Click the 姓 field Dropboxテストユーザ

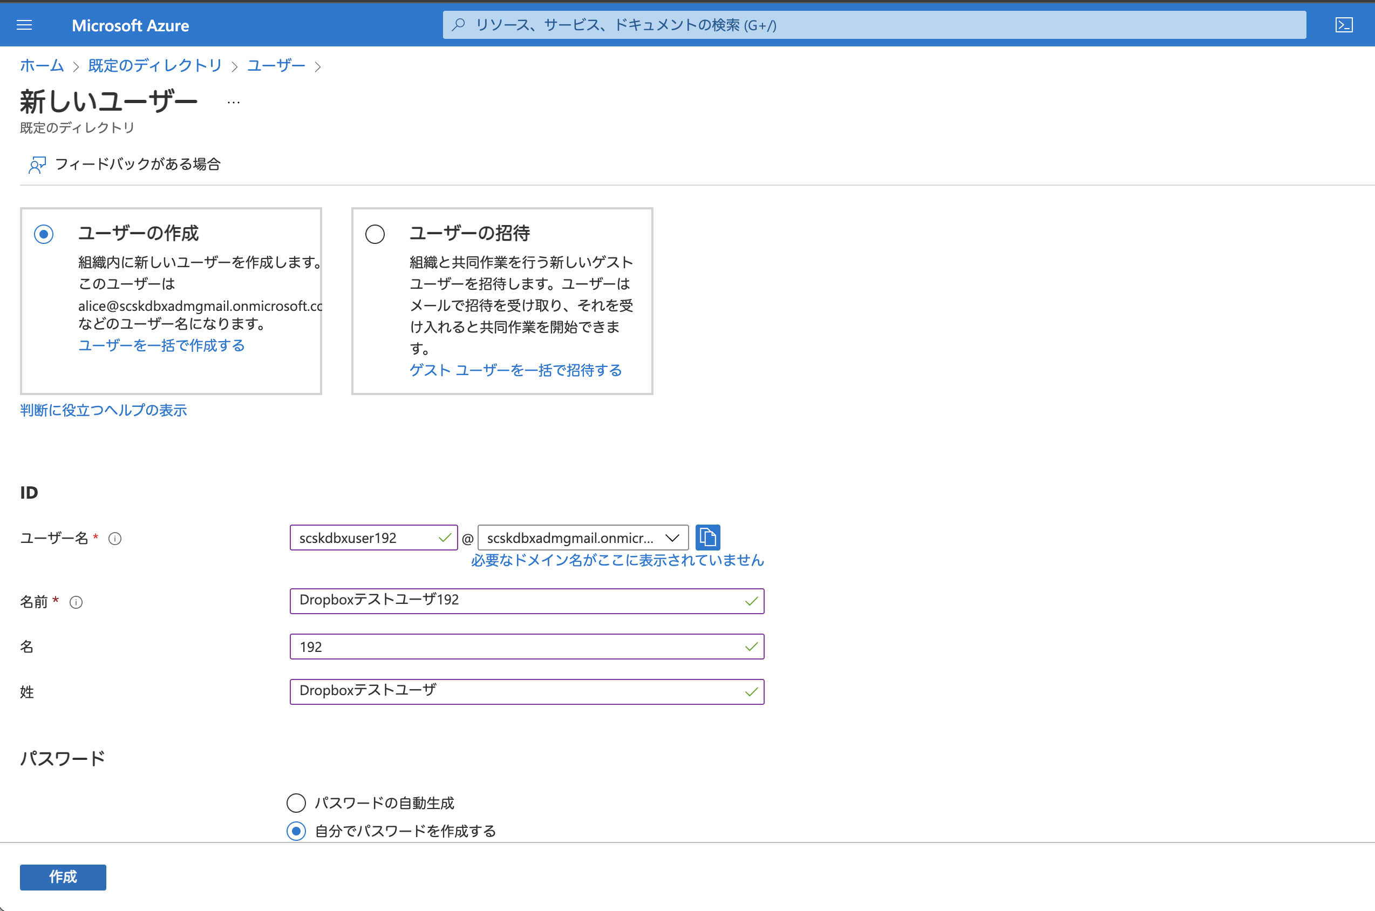tap(527, 692)
